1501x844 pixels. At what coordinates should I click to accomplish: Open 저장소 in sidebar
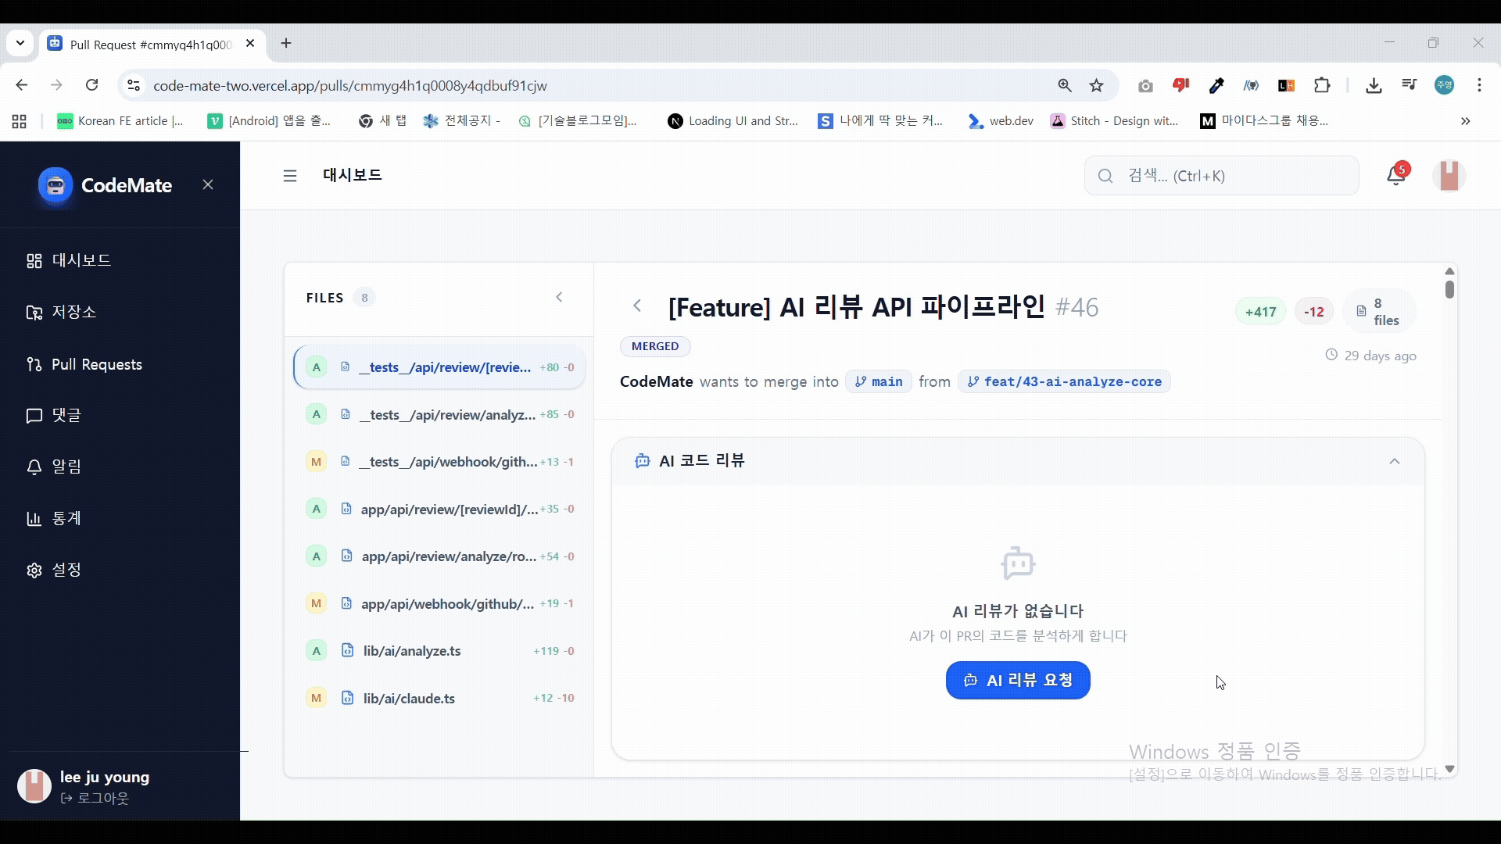(61, 312)
